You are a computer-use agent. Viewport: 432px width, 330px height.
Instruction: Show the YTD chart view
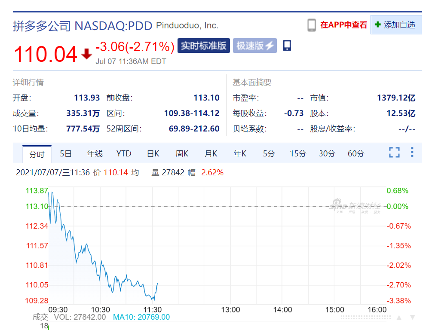124,154
